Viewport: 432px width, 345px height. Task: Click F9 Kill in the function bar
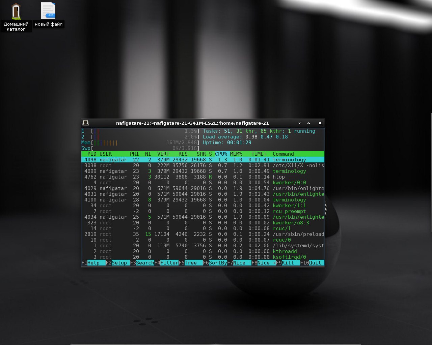click(288, 263)
